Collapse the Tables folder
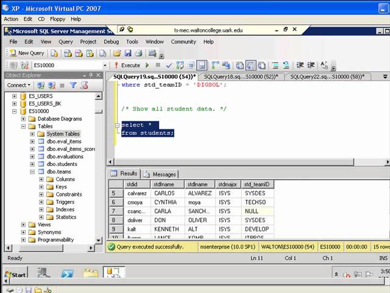The image size is (390, 293). pyautogui.click(x=23, y=126)
